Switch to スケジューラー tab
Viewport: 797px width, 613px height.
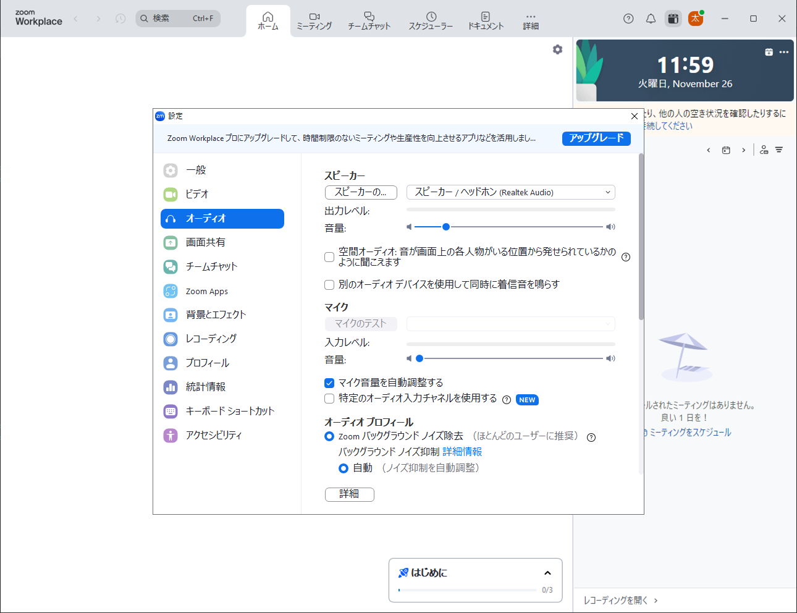[x=431, y=21]
